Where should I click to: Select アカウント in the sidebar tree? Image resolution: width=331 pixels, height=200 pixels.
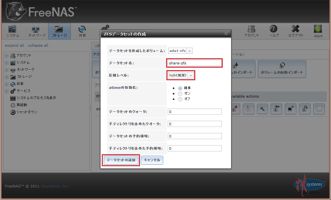(x=24, y=55)
